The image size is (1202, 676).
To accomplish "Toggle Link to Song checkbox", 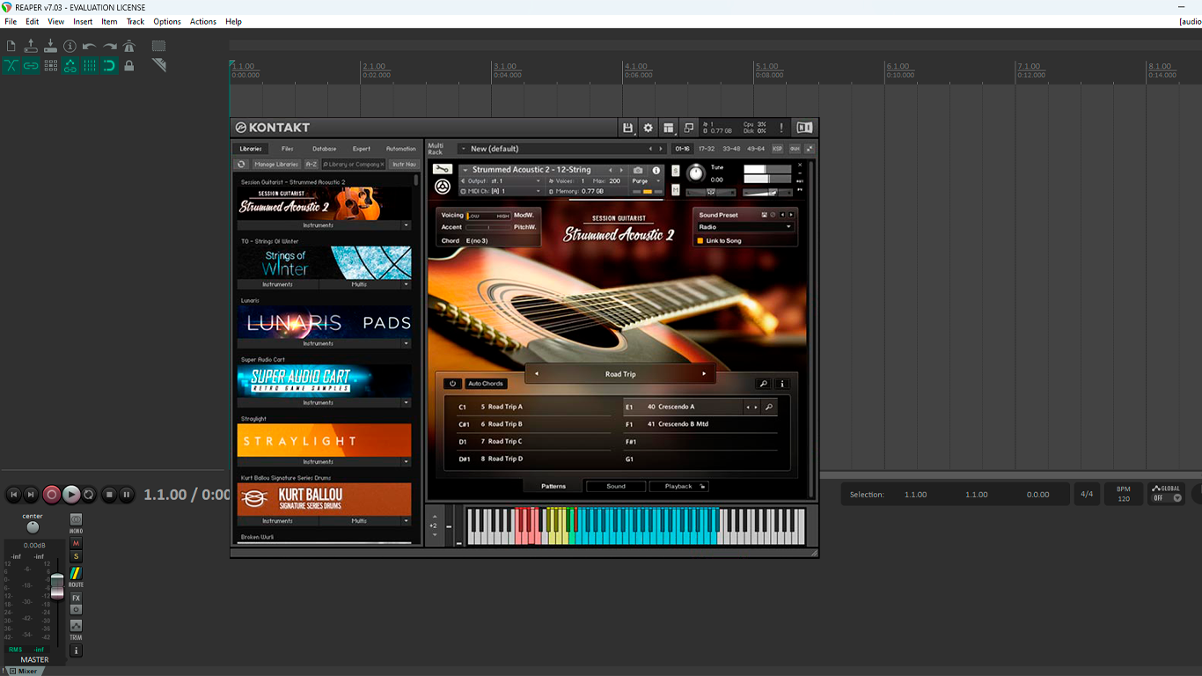I will [700, 240].
